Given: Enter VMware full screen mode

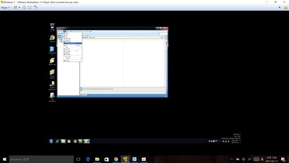Looking at the screenshot, I should (30, 8).
